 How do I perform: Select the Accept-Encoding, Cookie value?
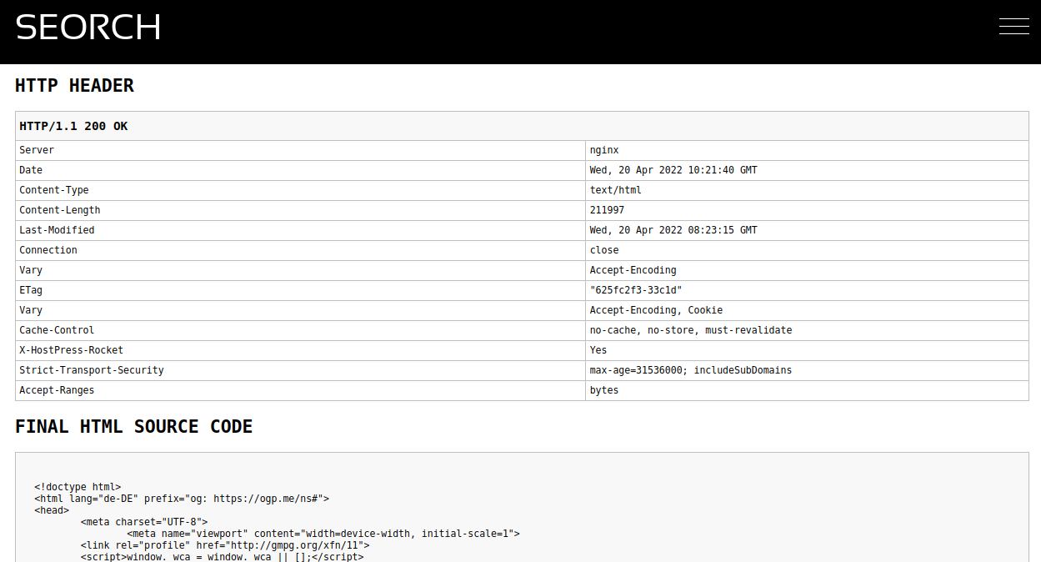656,310
